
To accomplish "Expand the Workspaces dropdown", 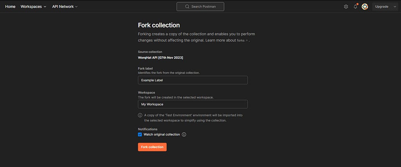I will click(x=34, y=7).
